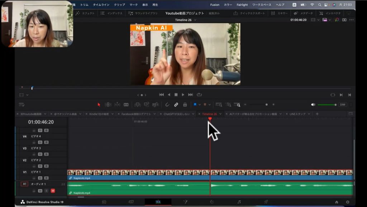Adjust the green volume slider
Image resolution: width=367 pixels, height=207 pixels.
tap(326, 105)
